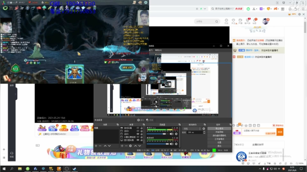Toggle visibility of the third source
The image size is (307, 172).
point(138,134)
